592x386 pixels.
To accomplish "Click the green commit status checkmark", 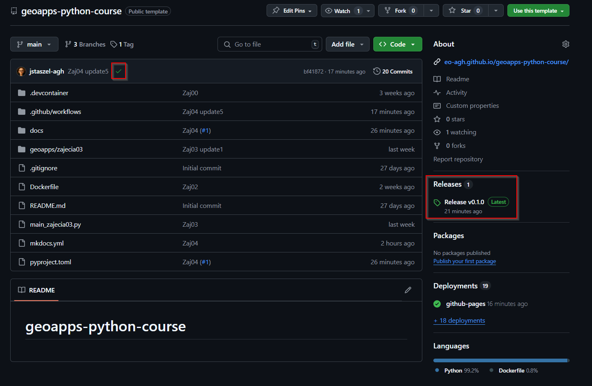I will coord(119,71).
